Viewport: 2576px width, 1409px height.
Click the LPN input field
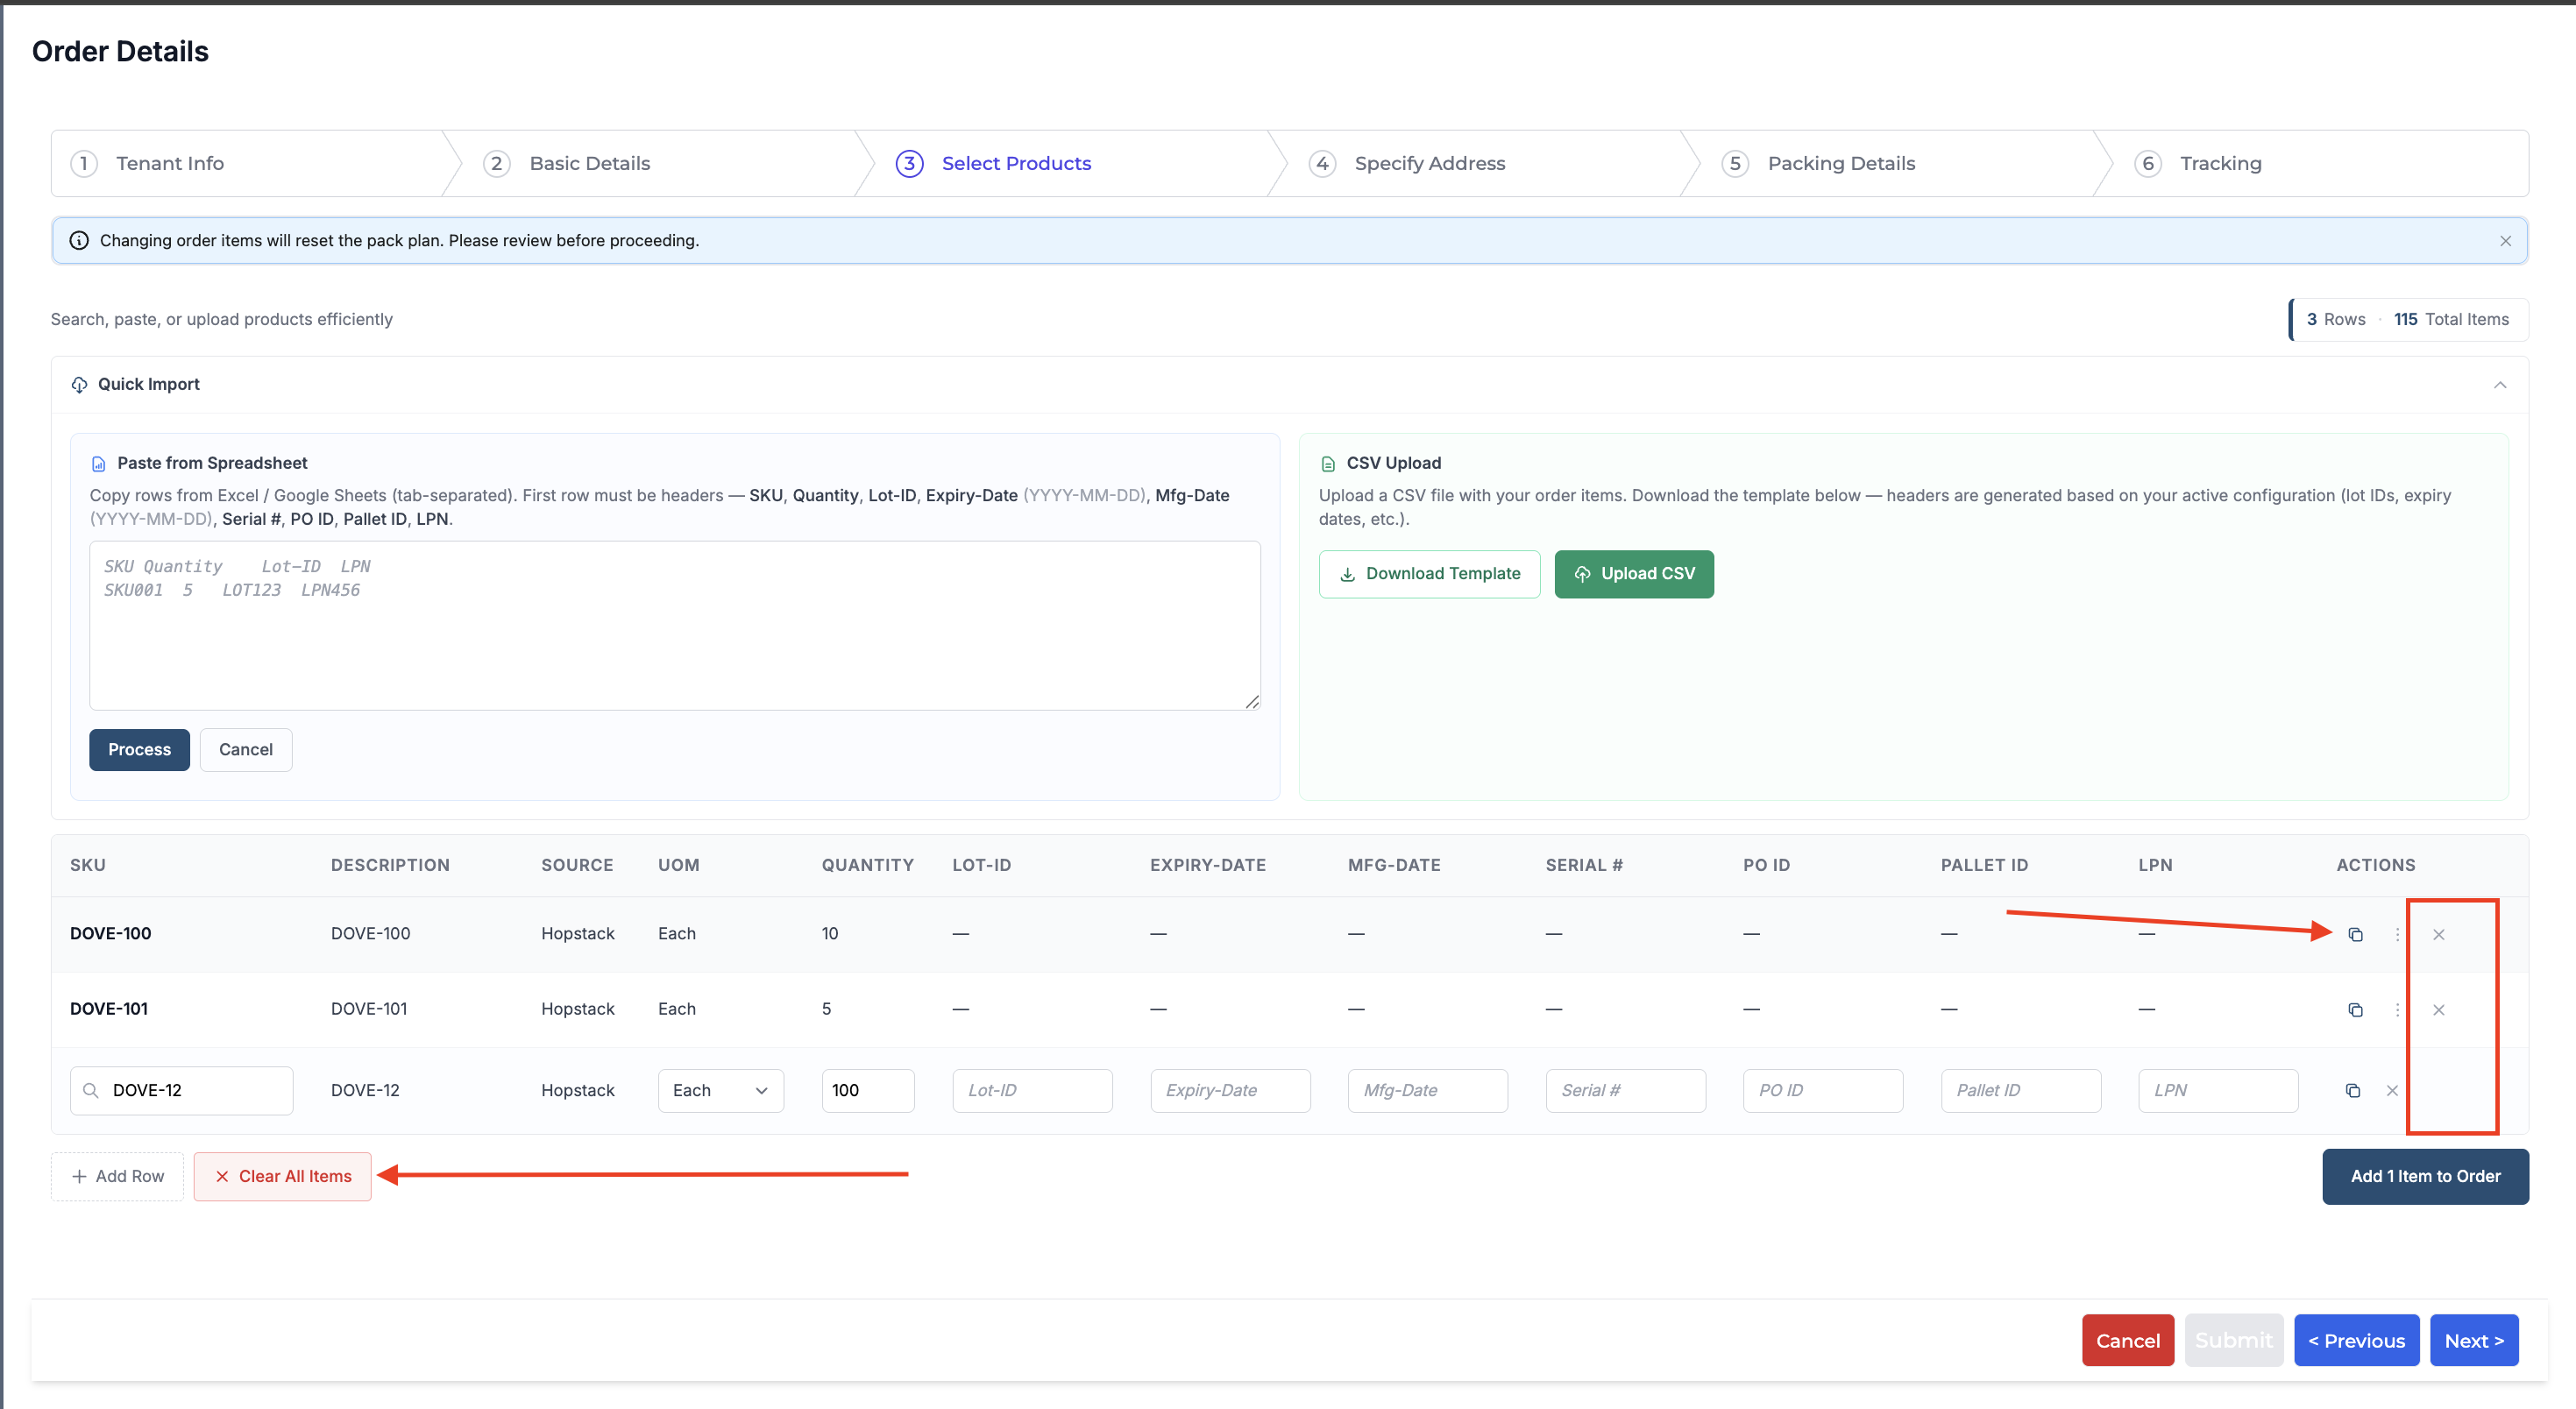[2218, 1090]
